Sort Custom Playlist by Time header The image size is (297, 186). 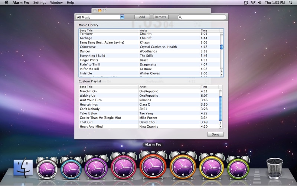[209, 87]
